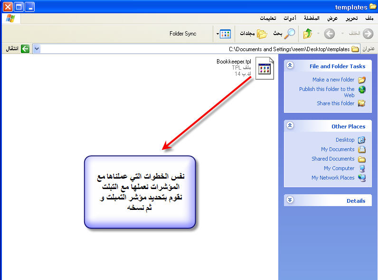This screenshot has height=280, width=378.
Task: Collapse the Other Places panel
Action: click(291, 126)
